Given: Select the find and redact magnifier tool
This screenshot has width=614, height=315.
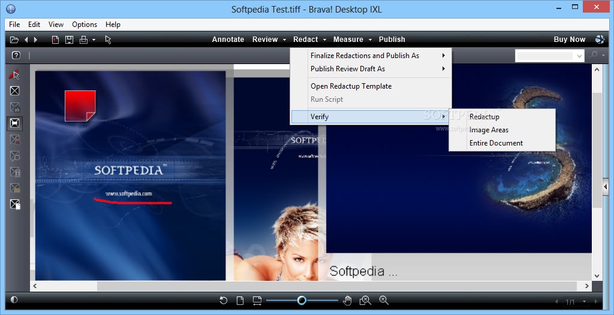Looking at the screenshot, I should click(14, 156).
